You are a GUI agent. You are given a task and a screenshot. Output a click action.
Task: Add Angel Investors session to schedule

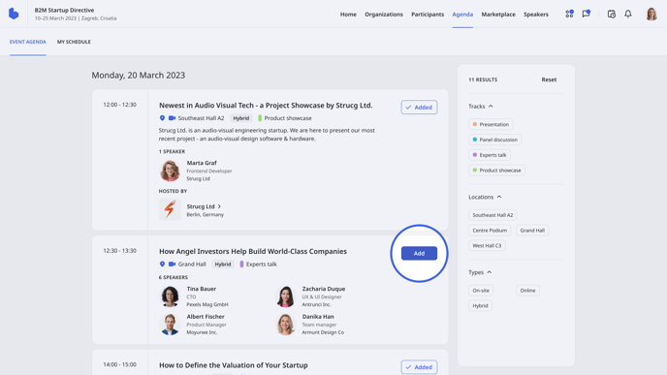tap(419, 254)
